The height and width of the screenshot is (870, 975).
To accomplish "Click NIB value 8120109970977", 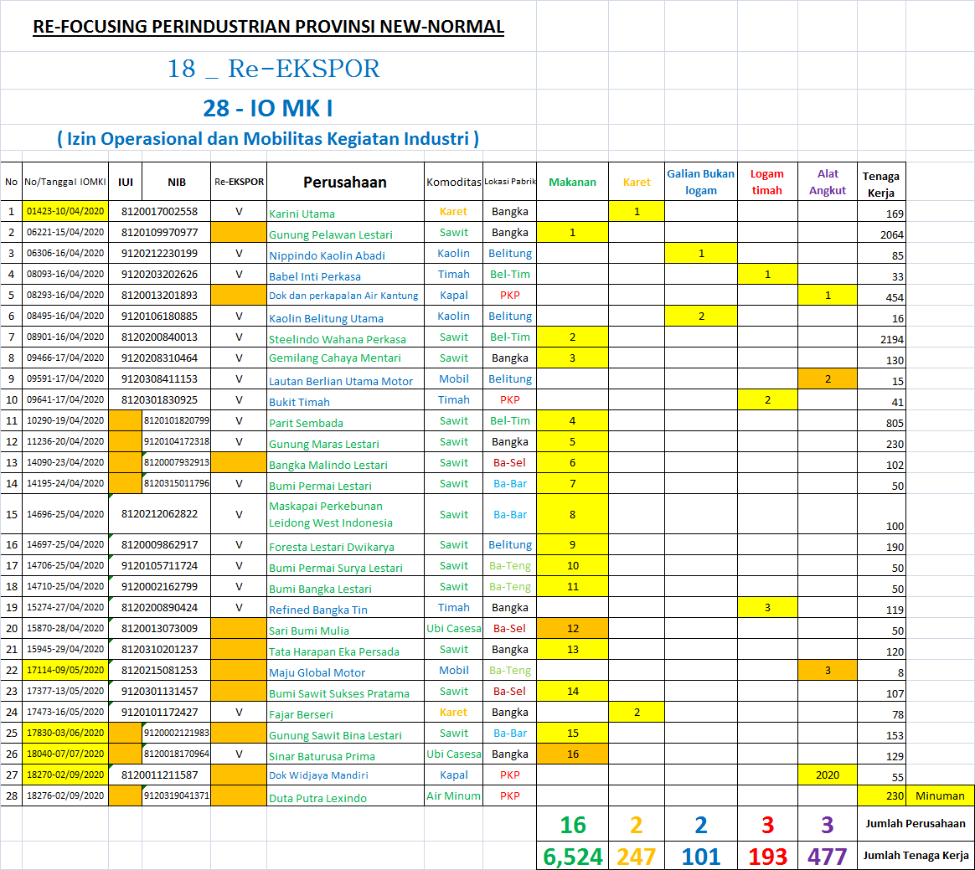I will tap(160, 233).
